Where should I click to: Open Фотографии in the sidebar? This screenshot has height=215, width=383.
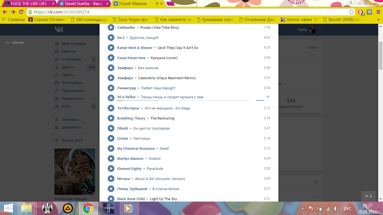72,83
